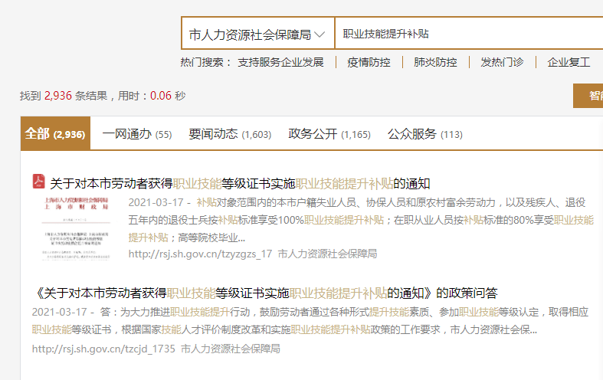Select hot search term 肺炎防控
603x380 pixels.
[435, 62]
